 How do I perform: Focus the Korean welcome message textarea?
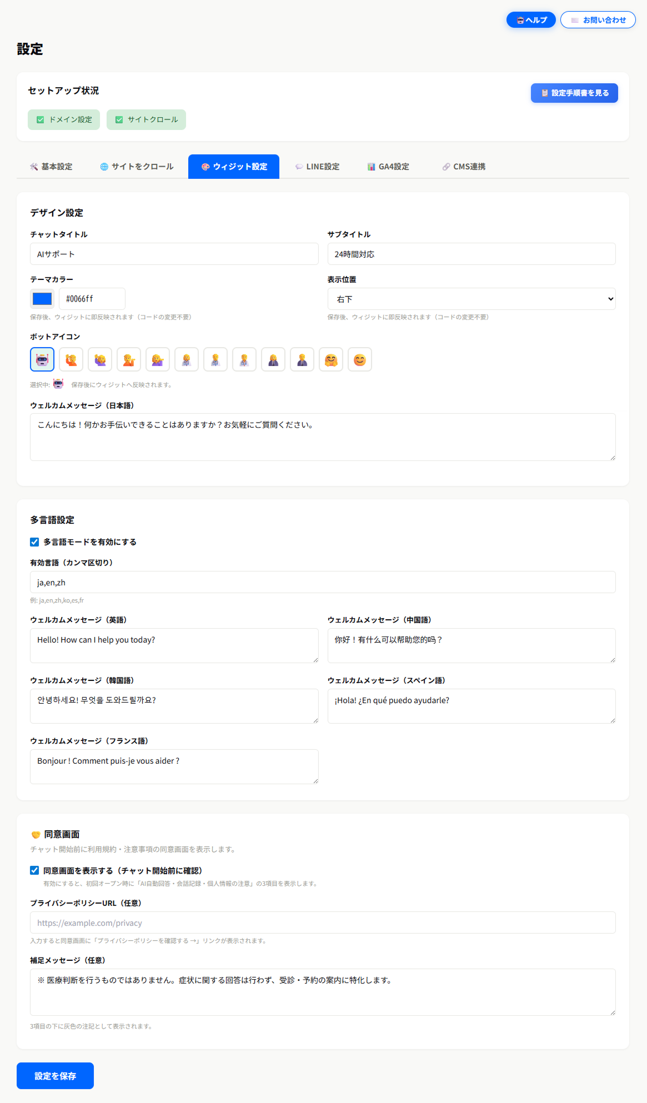point(174,706)
